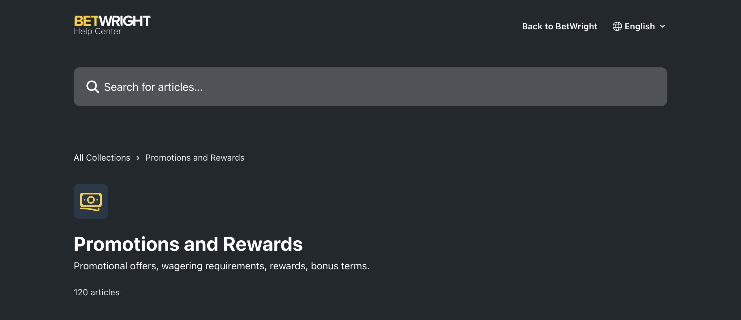Click the word Rewards in large heading
This screenshot has width=741, height=320.
point(263,244)
